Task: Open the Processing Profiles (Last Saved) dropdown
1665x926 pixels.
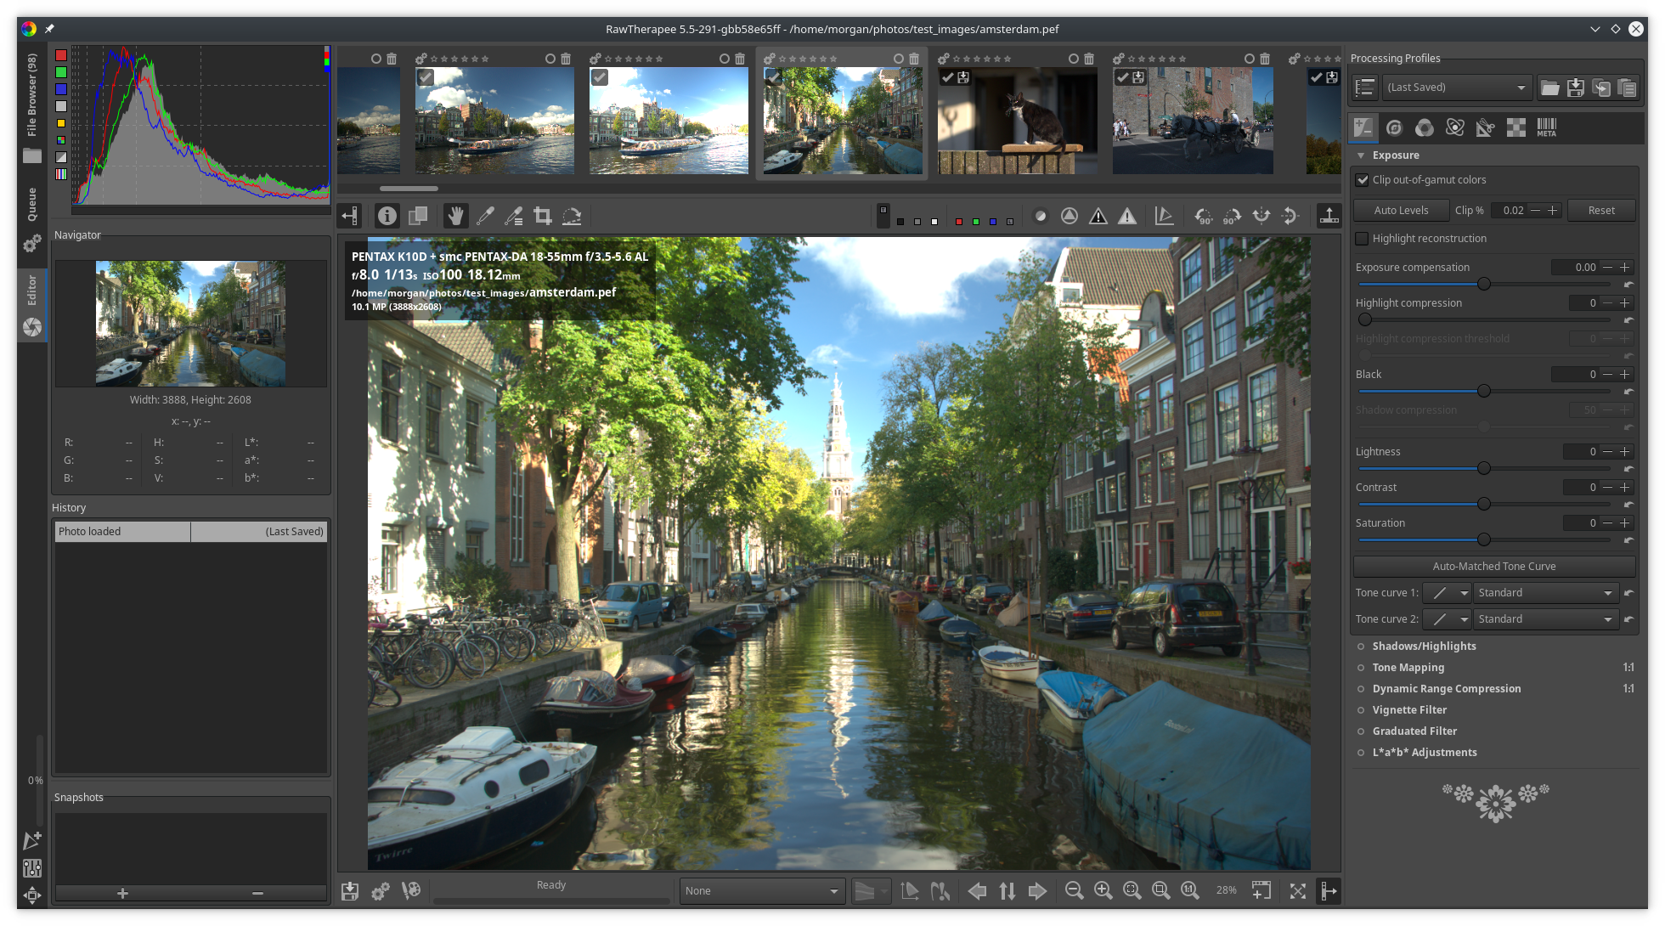Action: click(1458, 88)
